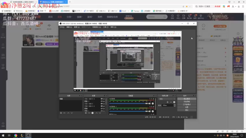Open the OBS 查看(V) menu
Screen dimensions: 246x138
tap(77, 27)
